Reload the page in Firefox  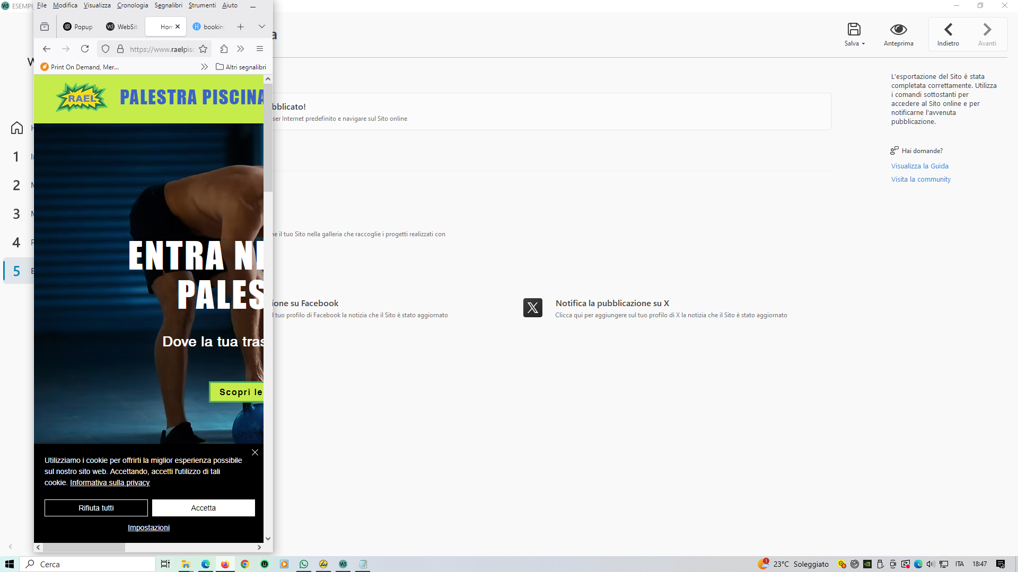tap(85, 49)
